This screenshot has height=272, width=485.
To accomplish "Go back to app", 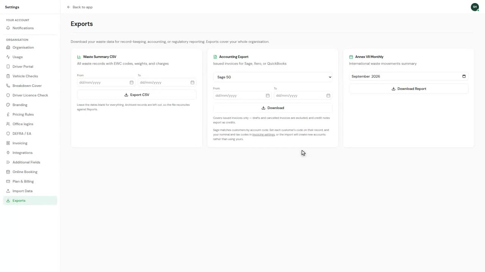I will click(x=80, y=7).
